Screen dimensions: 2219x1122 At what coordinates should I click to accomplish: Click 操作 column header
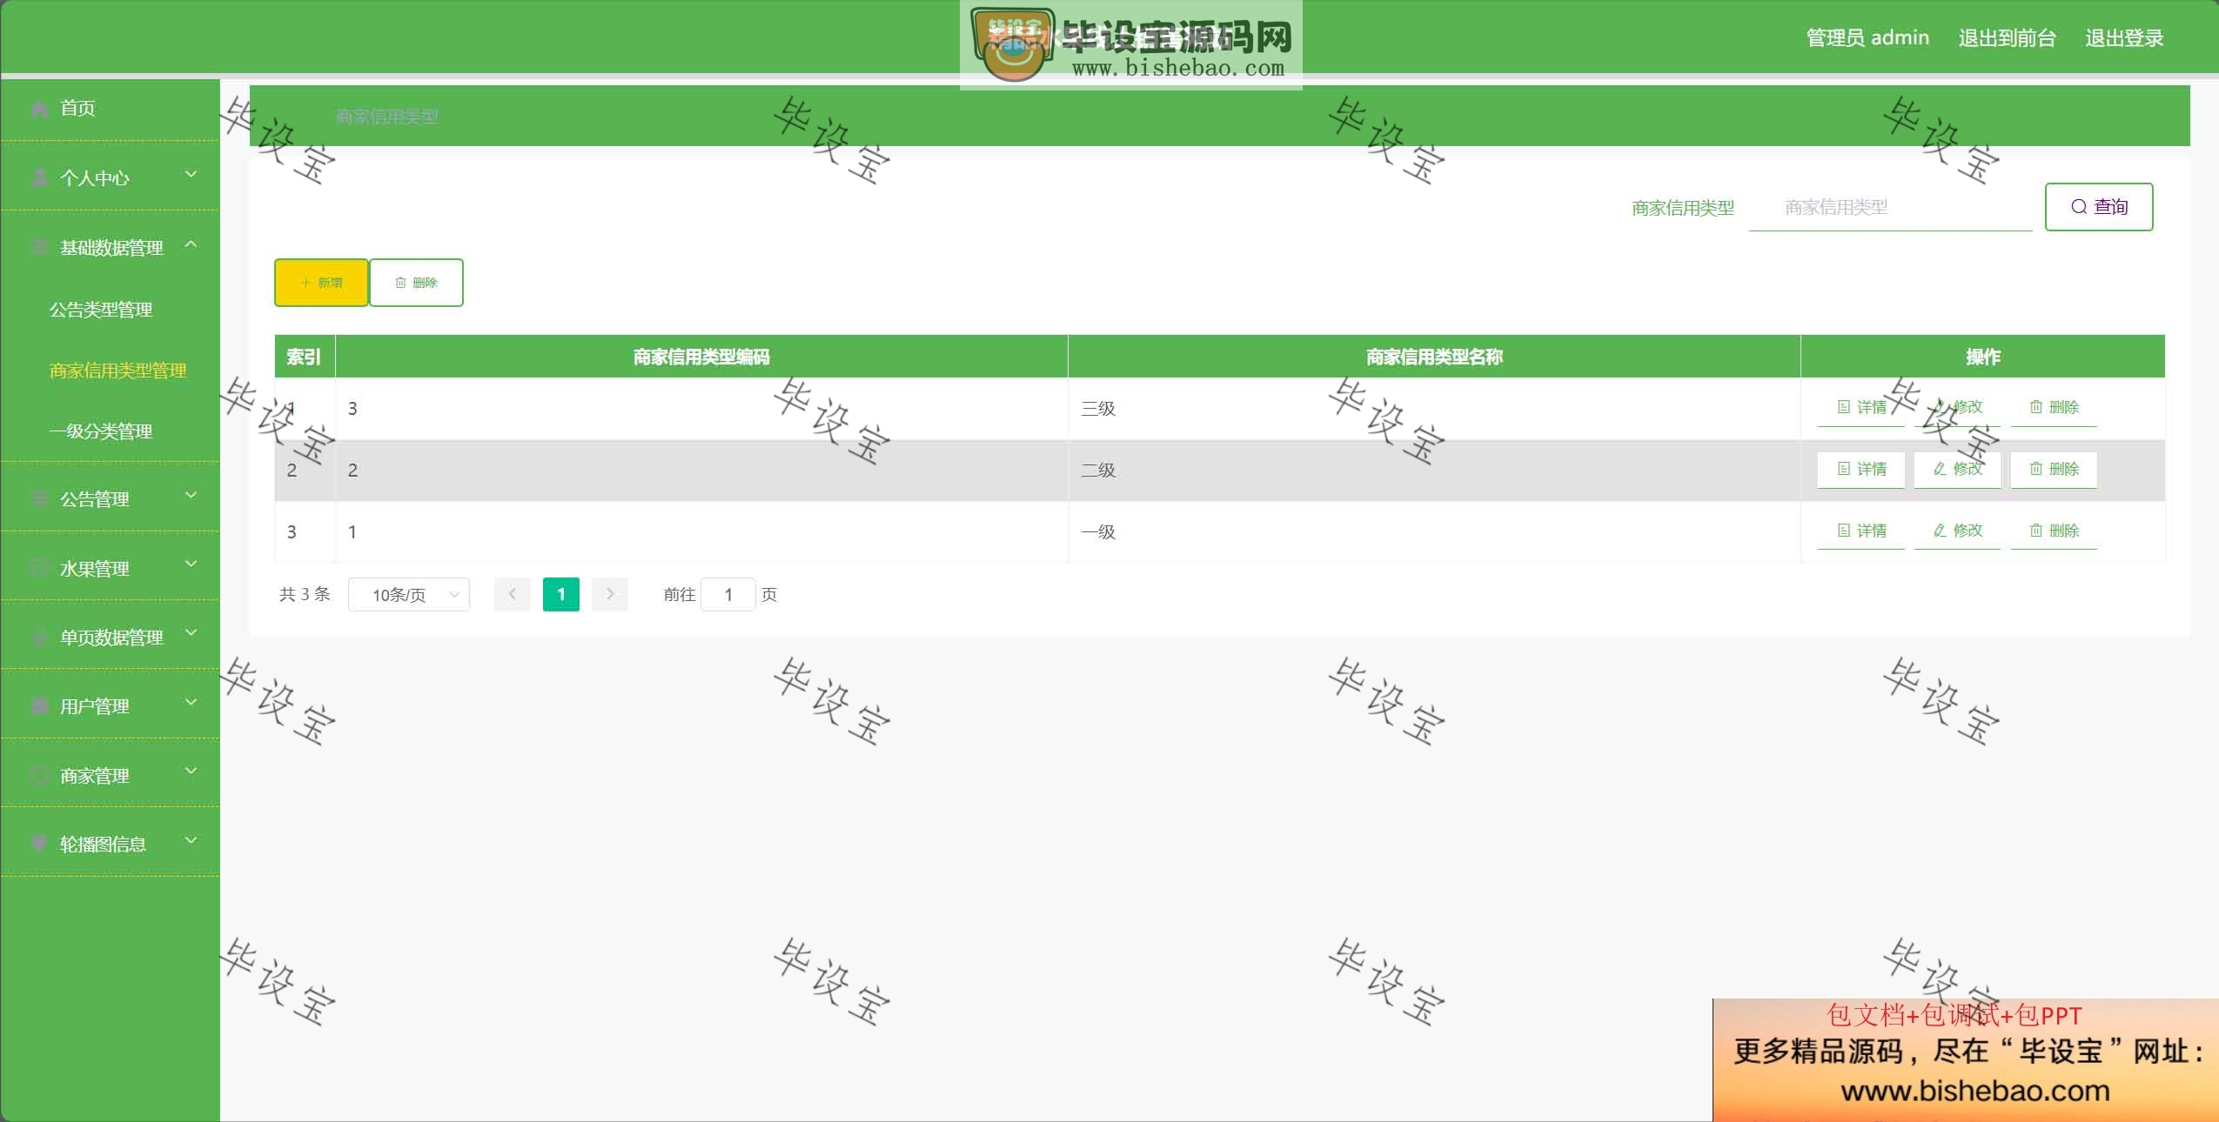pyautogui.click(x=1983, y=357)
